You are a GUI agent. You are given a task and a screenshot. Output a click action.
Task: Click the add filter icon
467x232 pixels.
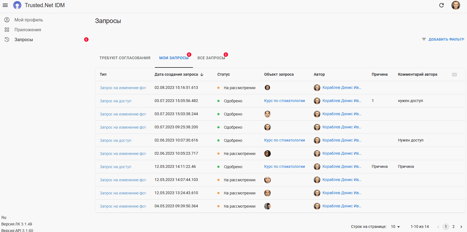pyautogui.click(x=424, y=39)
